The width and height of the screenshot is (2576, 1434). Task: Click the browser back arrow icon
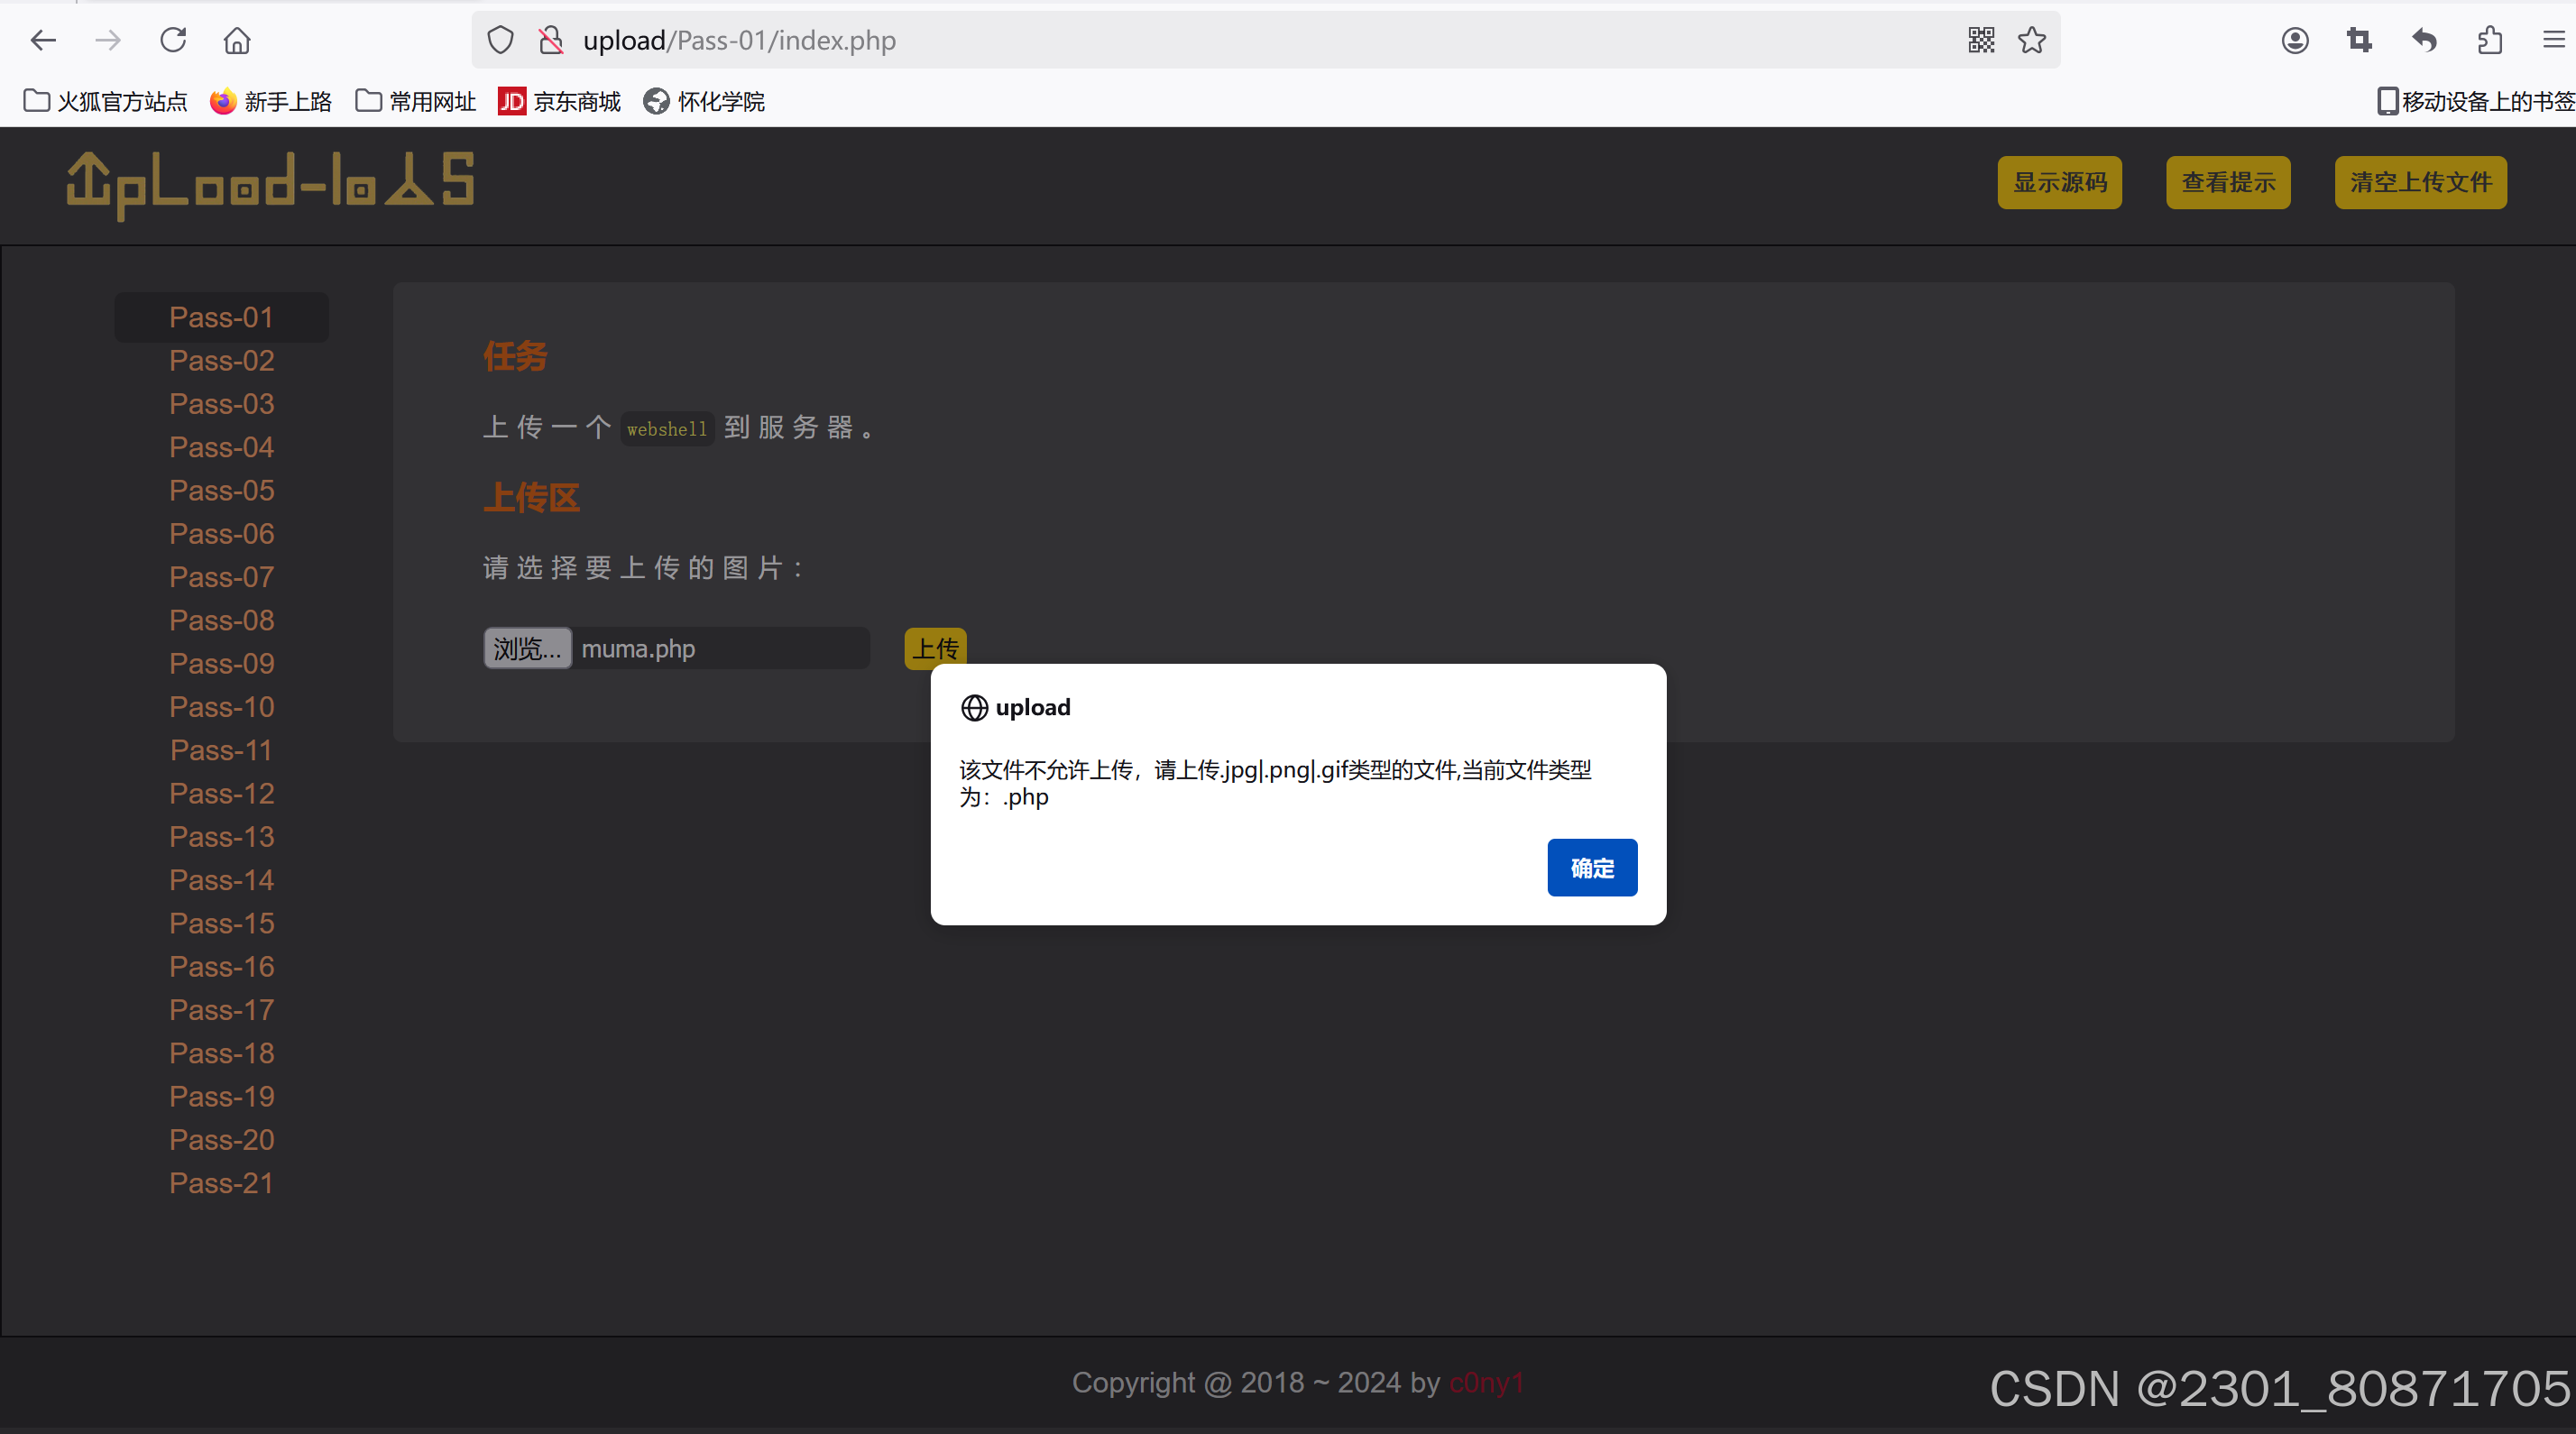pos(43,40)
